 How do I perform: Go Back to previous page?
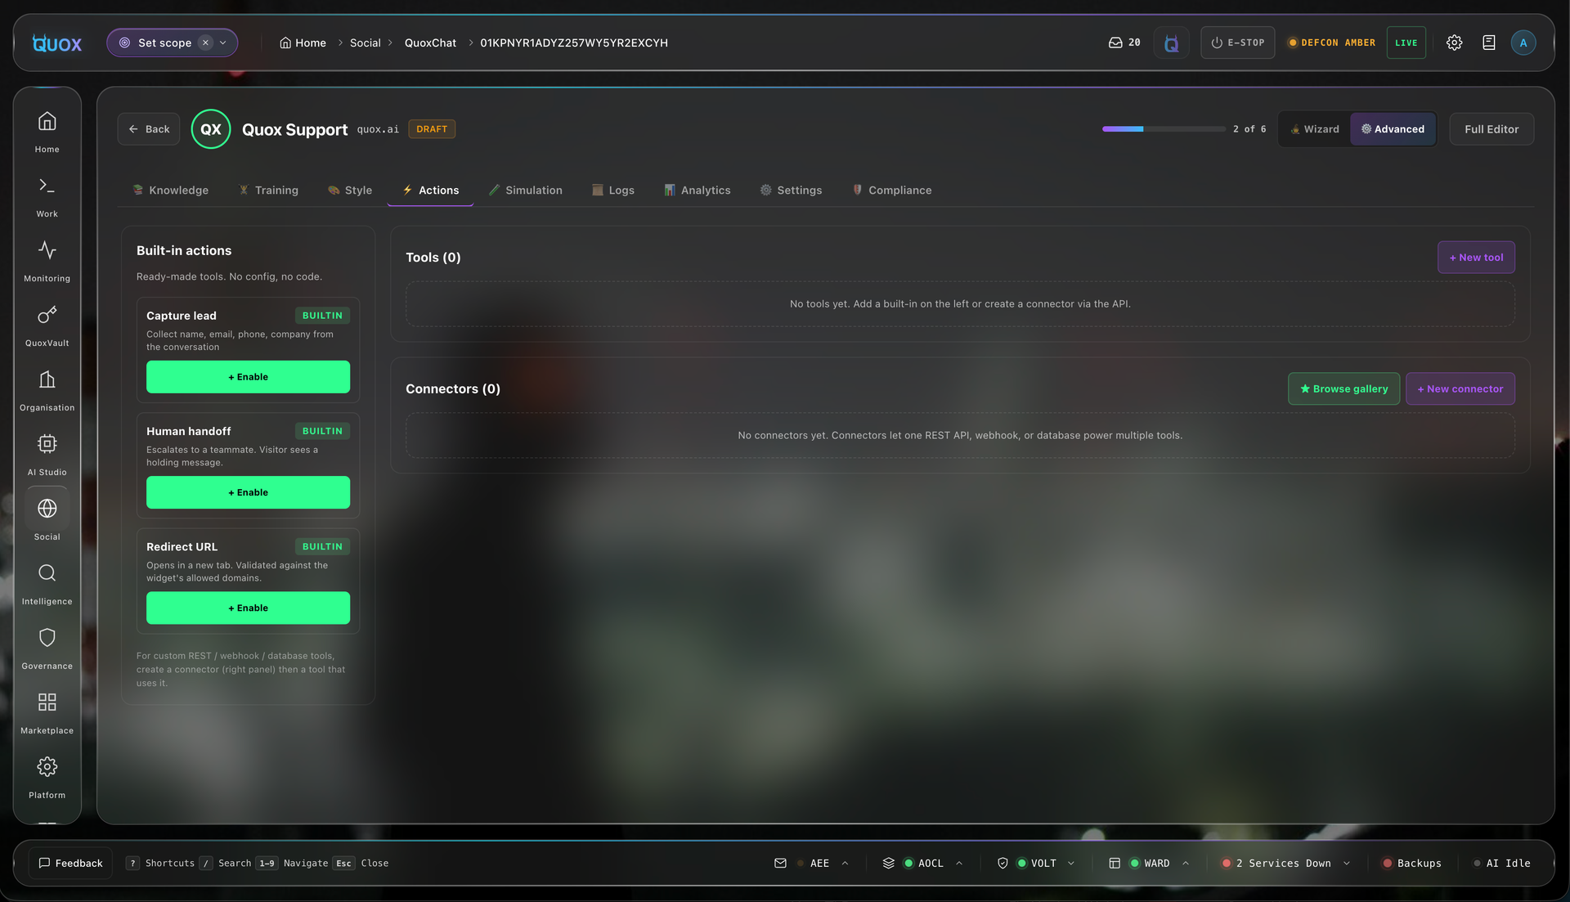coord(149,129)
